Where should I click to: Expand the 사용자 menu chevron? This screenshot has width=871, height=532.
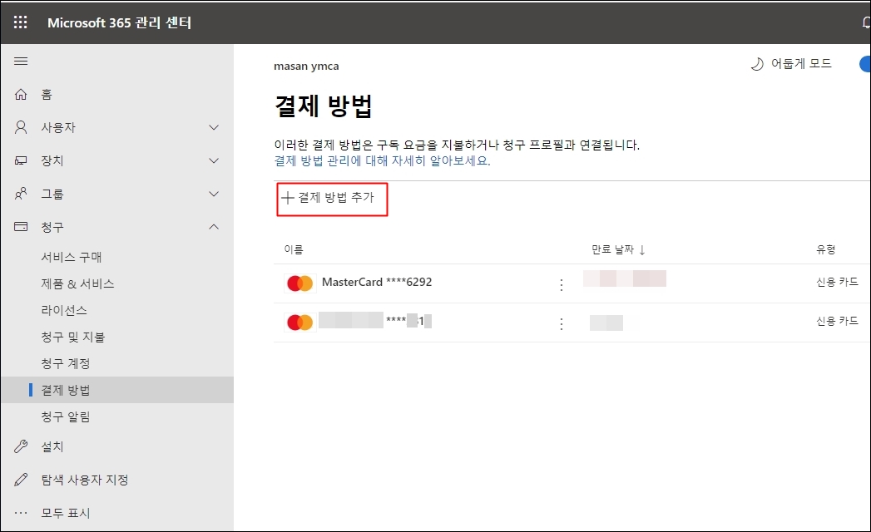tap(214, 127)
